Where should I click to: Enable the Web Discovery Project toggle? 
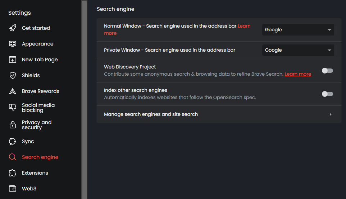[x=327, y=71]
